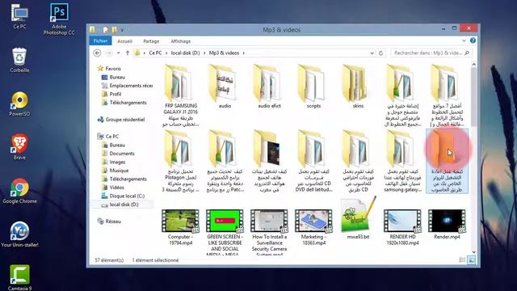The image size is (517, 291).
Task: Select Computer - 19794.mp4 video
Action: click(x=180, y=227)
